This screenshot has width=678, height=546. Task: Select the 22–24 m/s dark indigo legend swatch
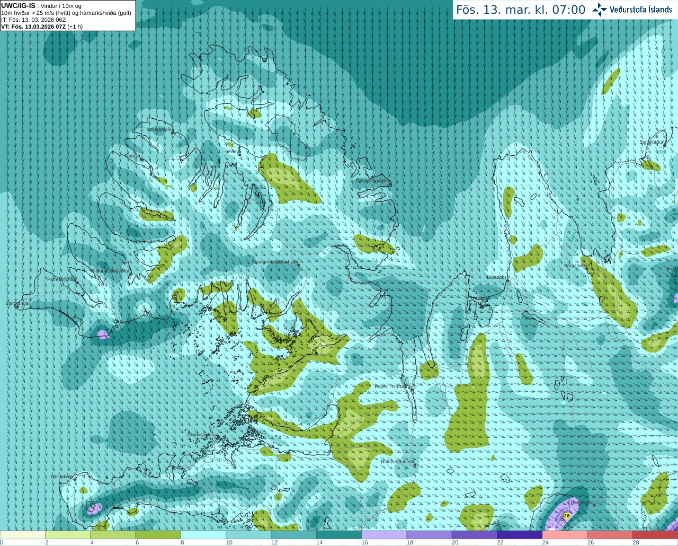pos(520,535)
